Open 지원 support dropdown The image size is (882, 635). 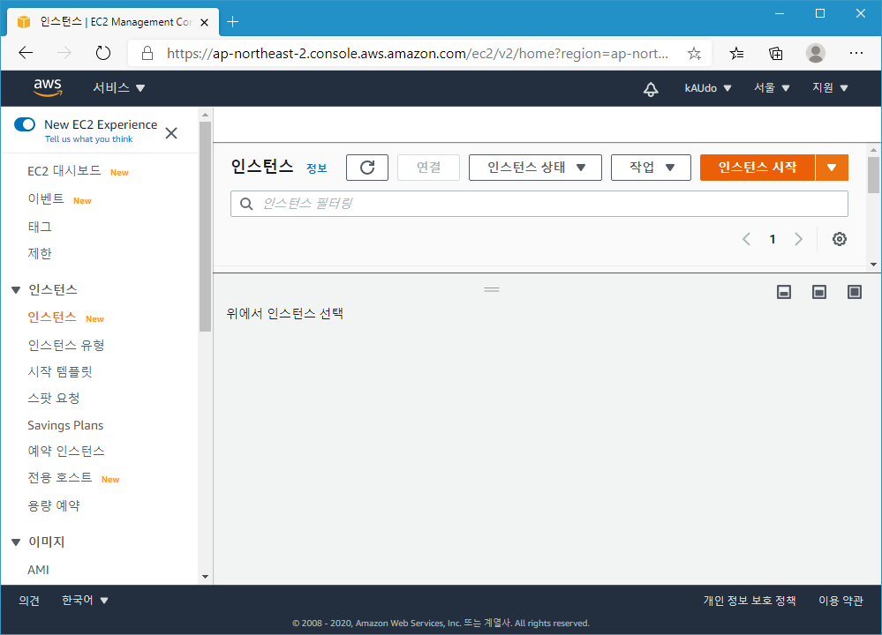click(x=830, y=88)
